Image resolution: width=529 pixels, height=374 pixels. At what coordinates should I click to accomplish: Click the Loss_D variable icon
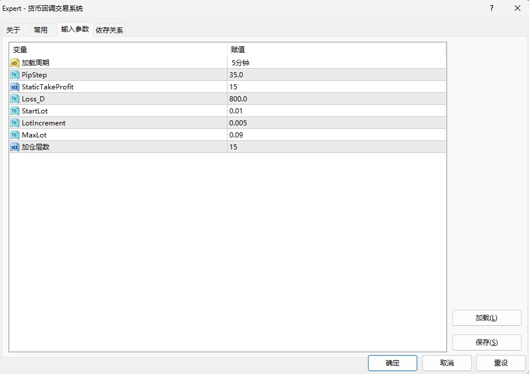(15, 99)
